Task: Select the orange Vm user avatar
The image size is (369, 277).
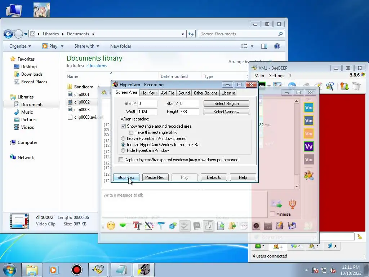Action: (x=309, y=133)
